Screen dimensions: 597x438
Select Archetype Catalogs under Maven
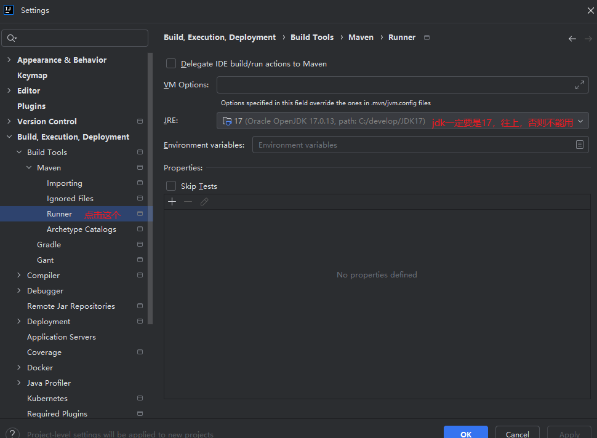click(81, 229)
